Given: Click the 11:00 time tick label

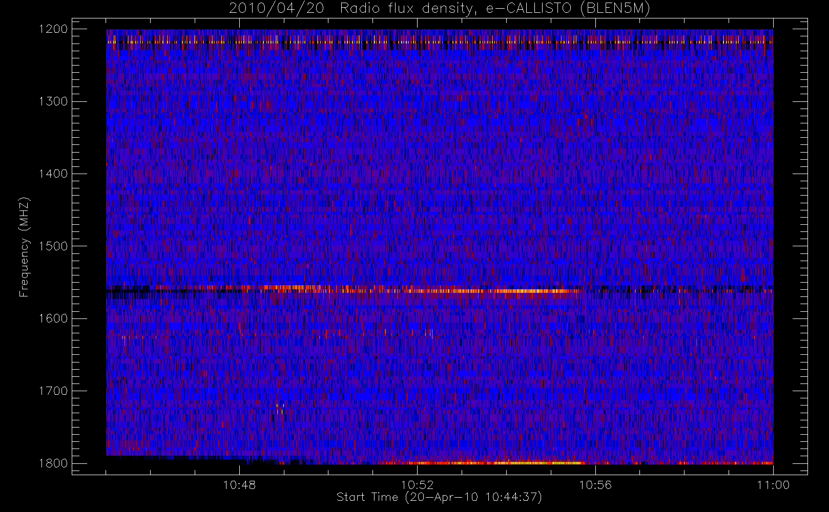Looking at the screenshot, I should tap(773, 485).
